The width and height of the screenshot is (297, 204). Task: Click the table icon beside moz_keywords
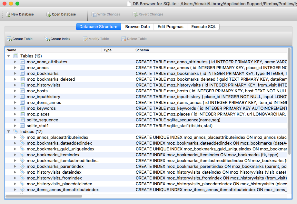[x=22, y=108]
